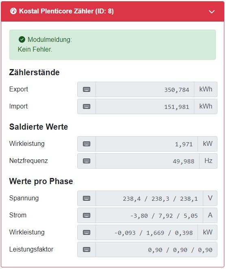Click the Netzfrequenz field showing 49,988

148,161
